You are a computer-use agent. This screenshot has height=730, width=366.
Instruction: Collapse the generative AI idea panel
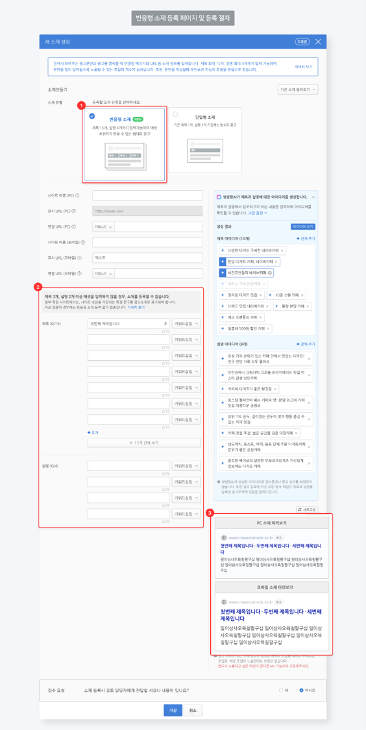313,196
